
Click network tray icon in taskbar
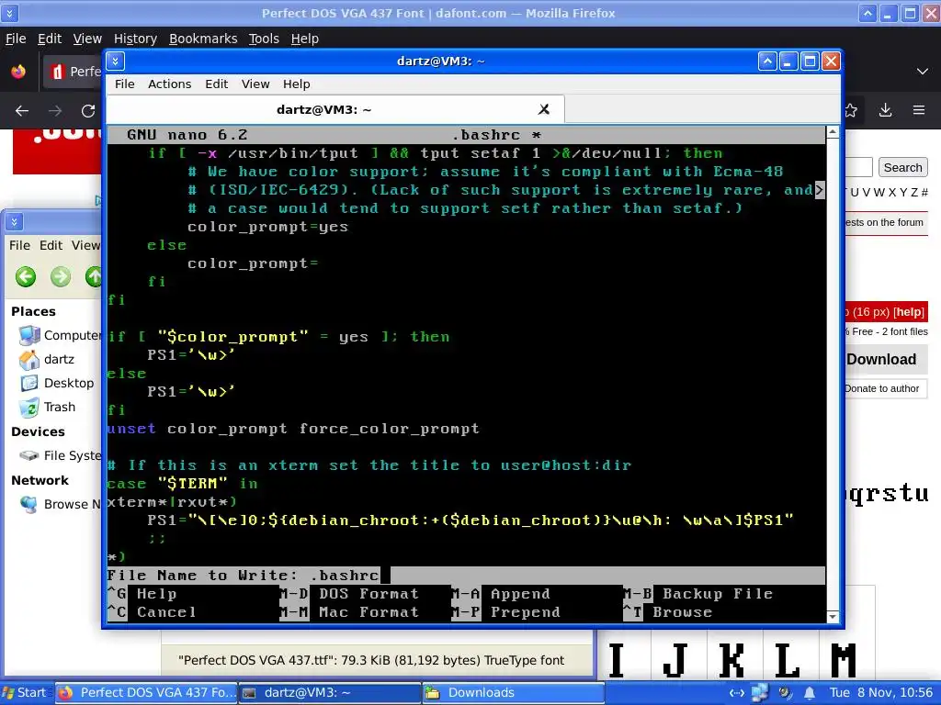(760, 693)
